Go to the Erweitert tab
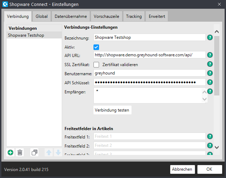The width and height of the screenshot is (226, 178). pos(157,16)
